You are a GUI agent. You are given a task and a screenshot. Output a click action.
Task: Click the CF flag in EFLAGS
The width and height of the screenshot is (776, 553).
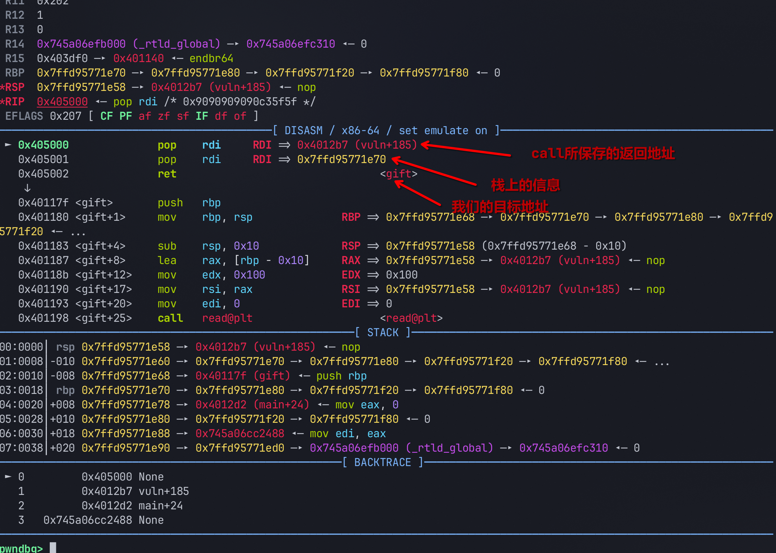(106, 116)
